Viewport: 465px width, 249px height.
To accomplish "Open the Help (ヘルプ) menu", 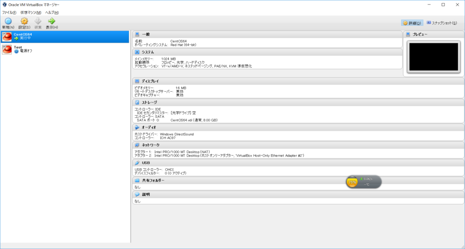I will 52,12.
